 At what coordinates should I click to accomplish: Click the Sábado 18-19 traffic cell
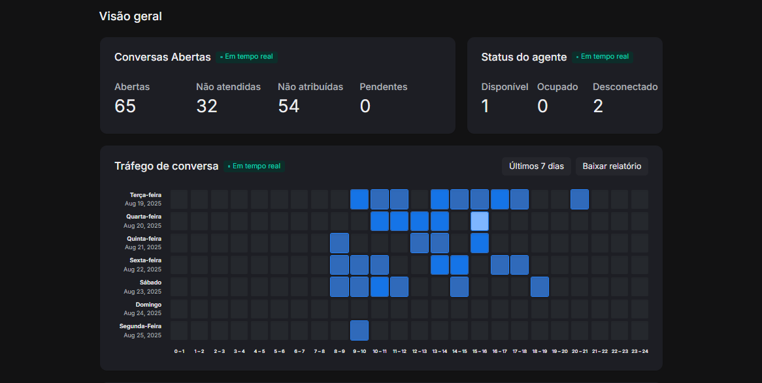(x=540, y=286)
